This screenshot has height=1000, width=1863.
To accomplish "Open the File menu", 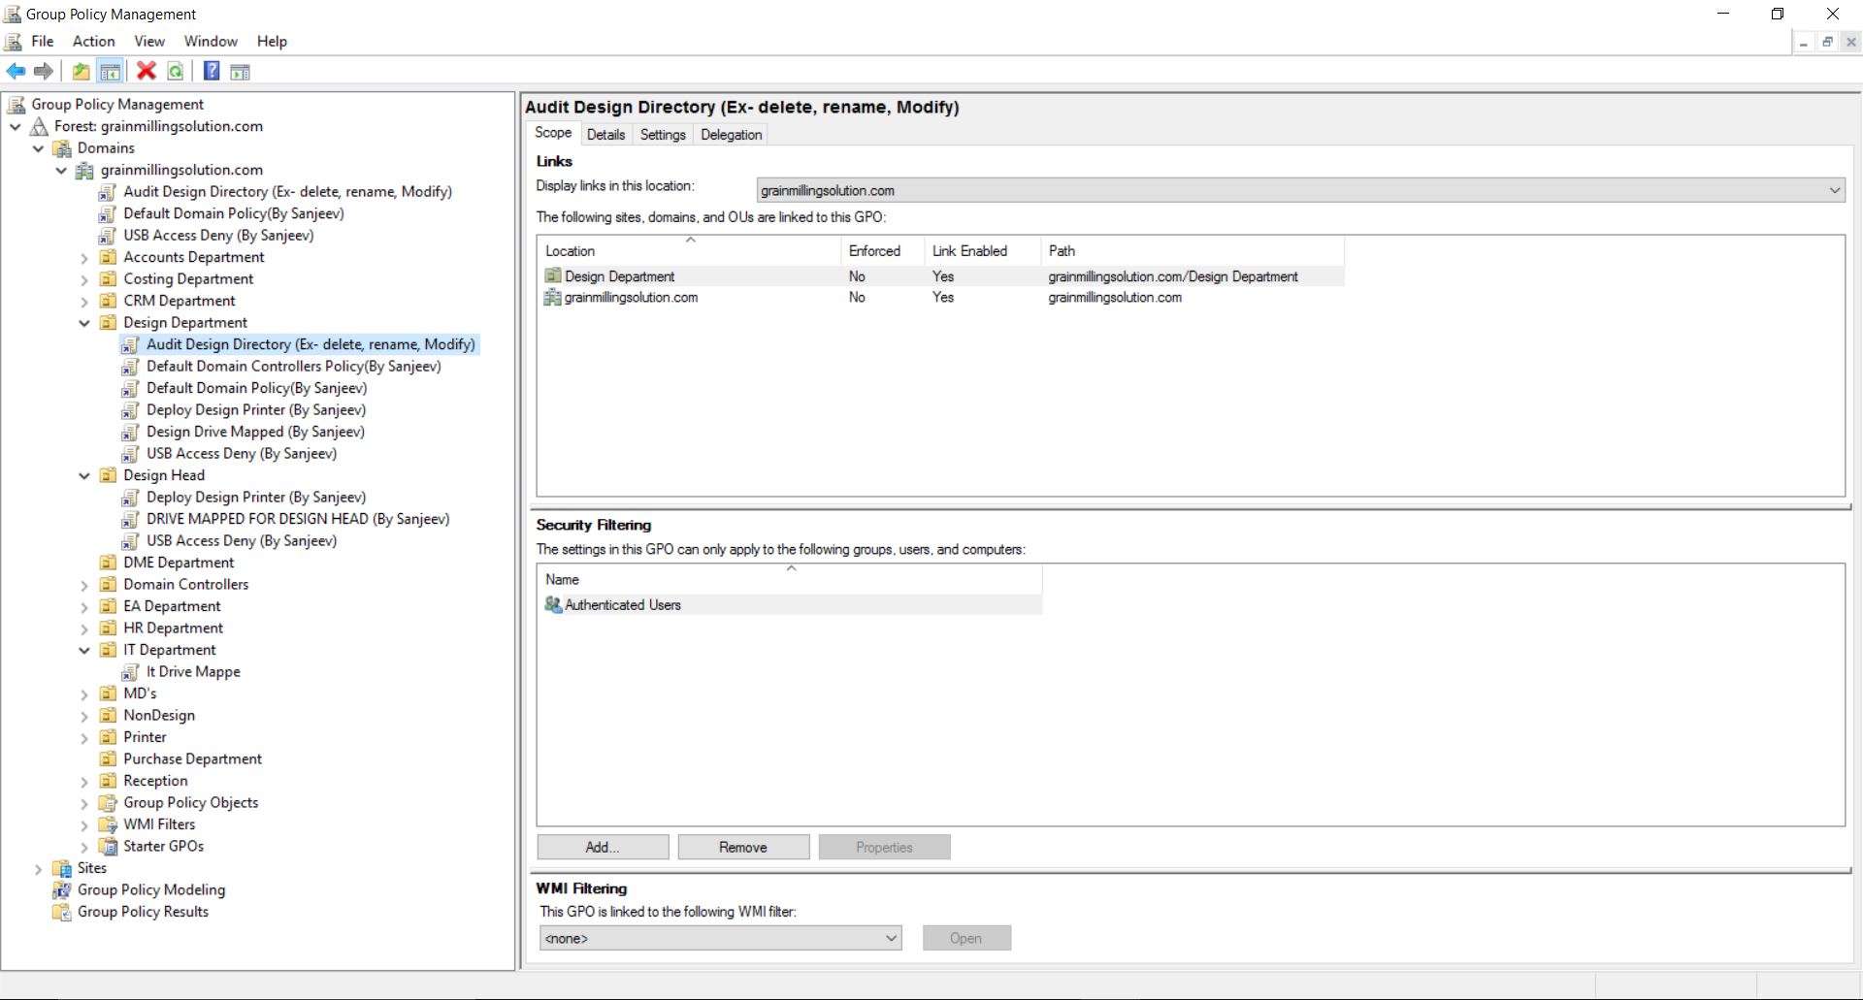I will pos(43,41).
